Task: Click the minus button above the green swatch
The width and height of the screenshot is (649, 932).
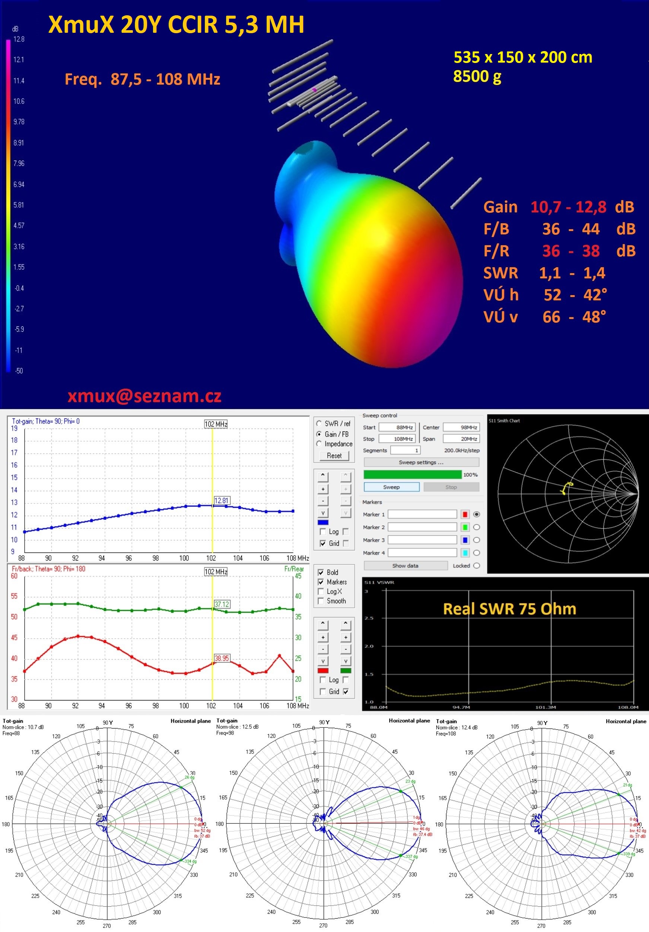Action: [x=346, y=649]
